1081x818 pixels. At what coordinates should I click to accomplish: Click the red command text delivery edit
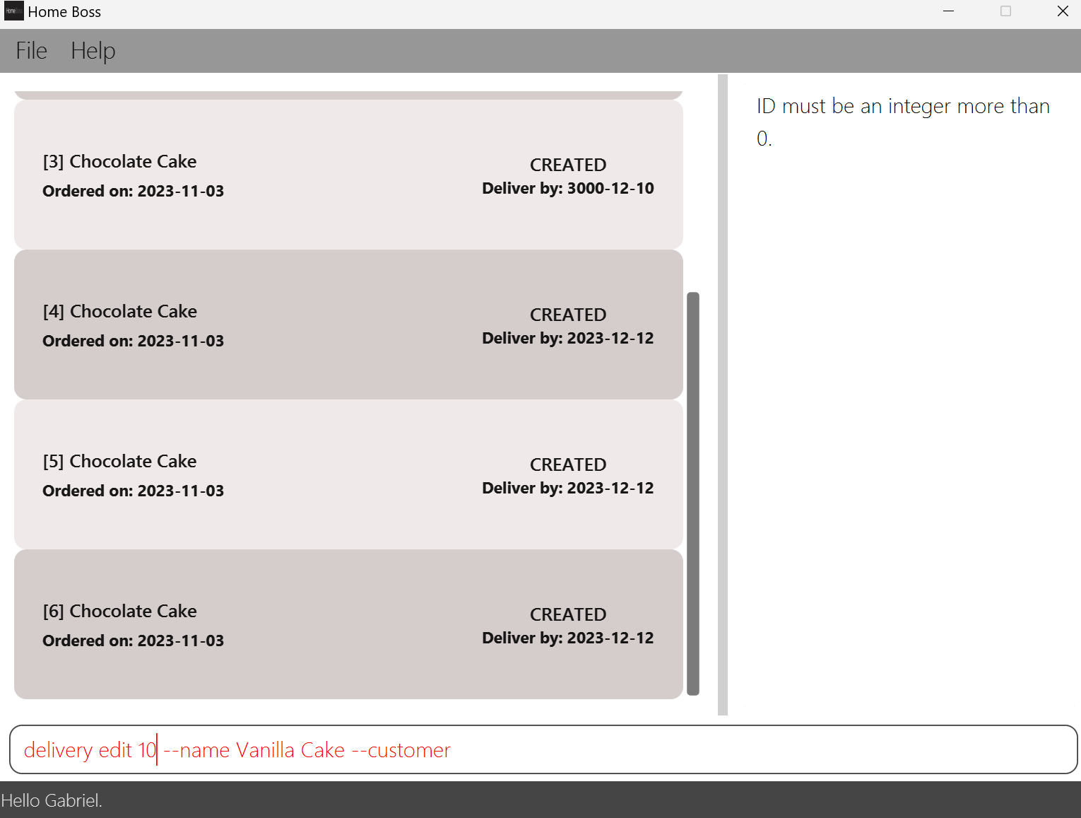coord(80,749)
